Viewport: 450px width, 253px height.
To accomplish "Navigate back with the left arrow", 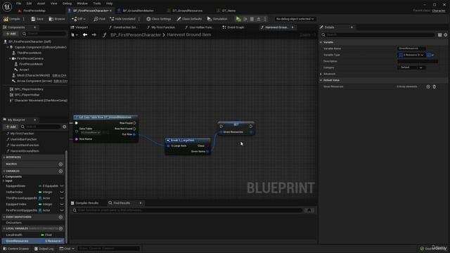I will point(85,34).
